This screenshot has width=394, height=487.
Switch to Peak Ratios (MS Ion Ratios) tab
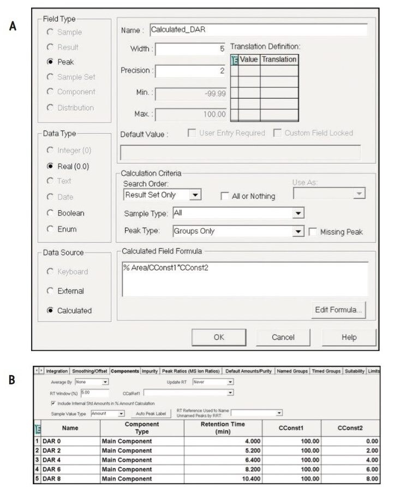tap(190, 371)
